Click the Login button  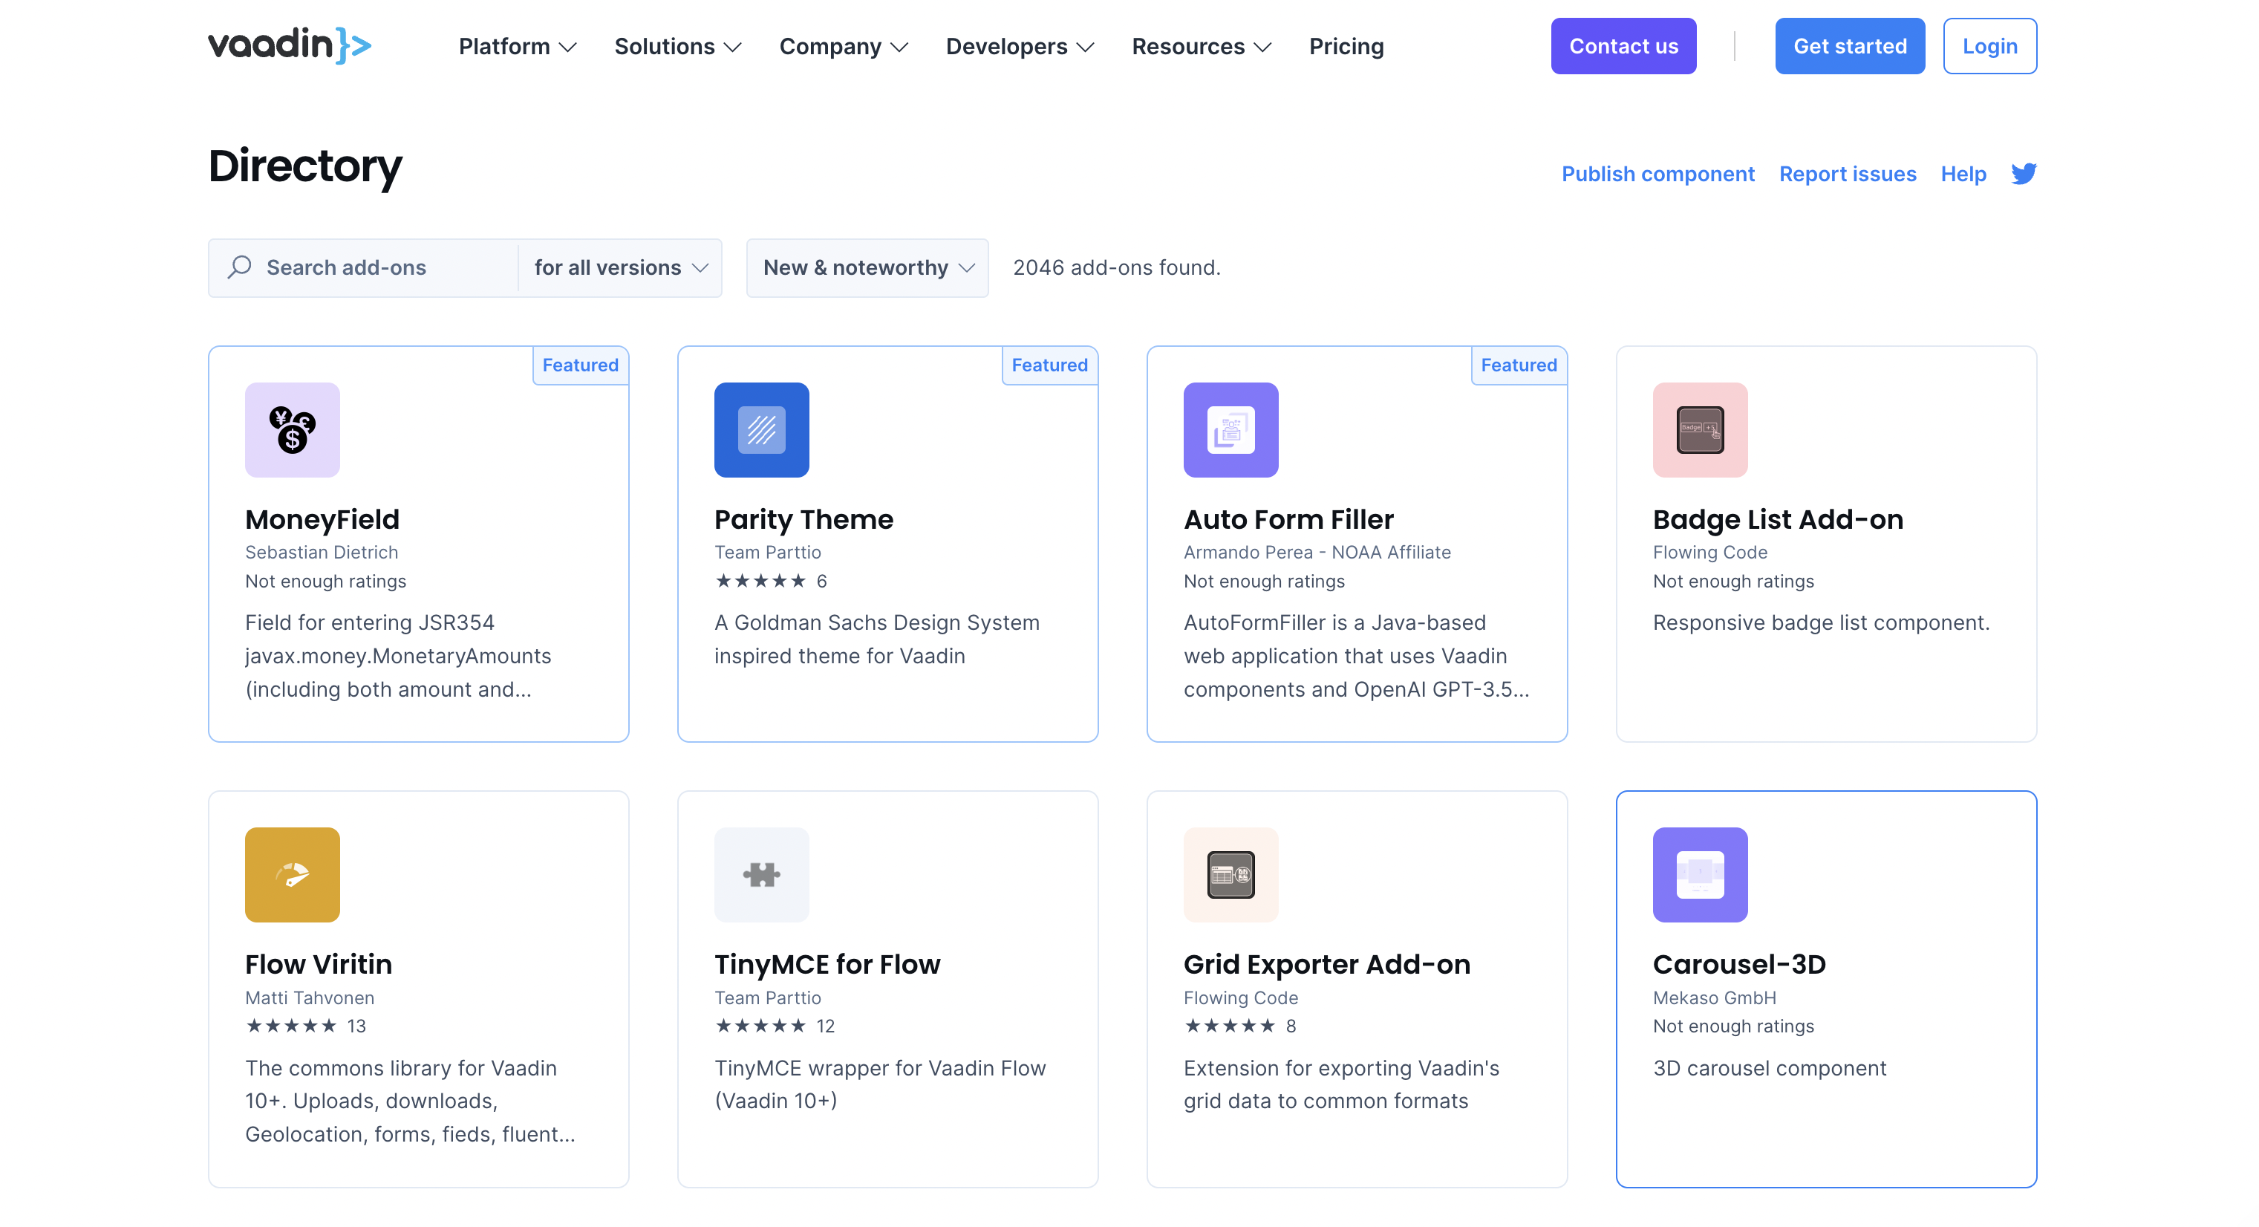(1987, 45)
